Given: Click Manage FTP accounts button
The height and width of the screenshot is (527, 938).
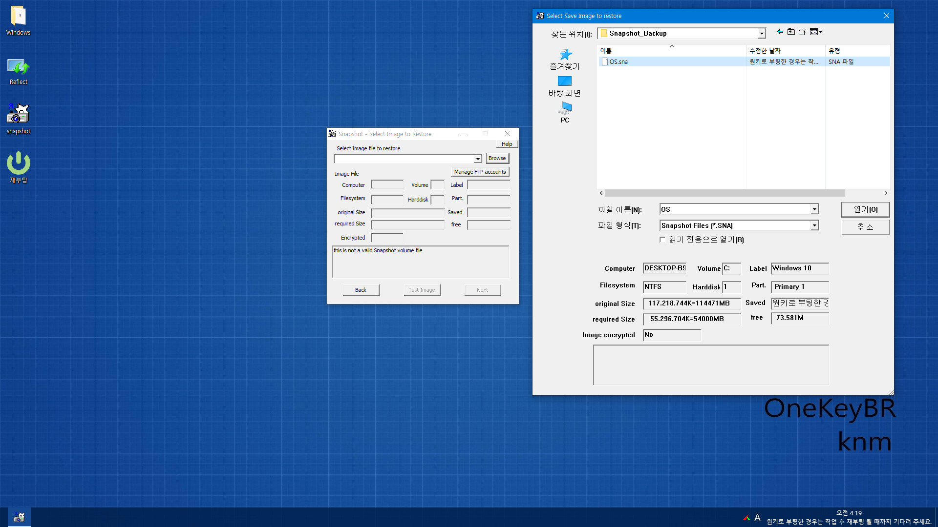Looking at the screenshot, I should pyautogui.click(x=480, y=172).
